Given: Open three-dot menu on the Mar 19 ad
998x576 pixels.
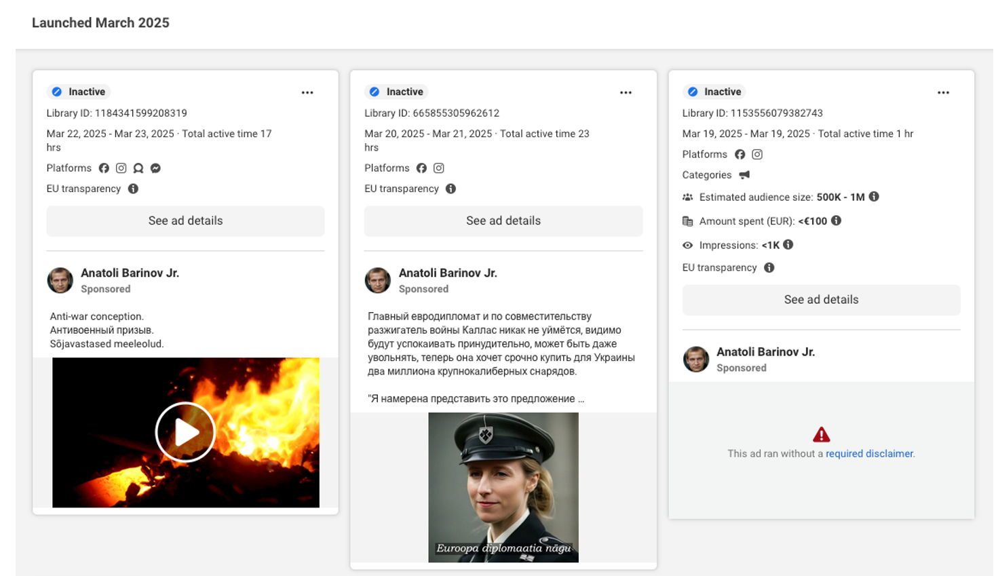Looking at the screenshot, I should pos(943,92).
